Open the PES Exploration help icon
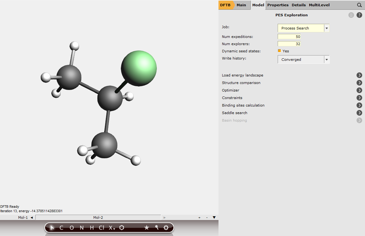Image resolution: width=365 pixels, height=236 pixels. click(x=359, y=15)
